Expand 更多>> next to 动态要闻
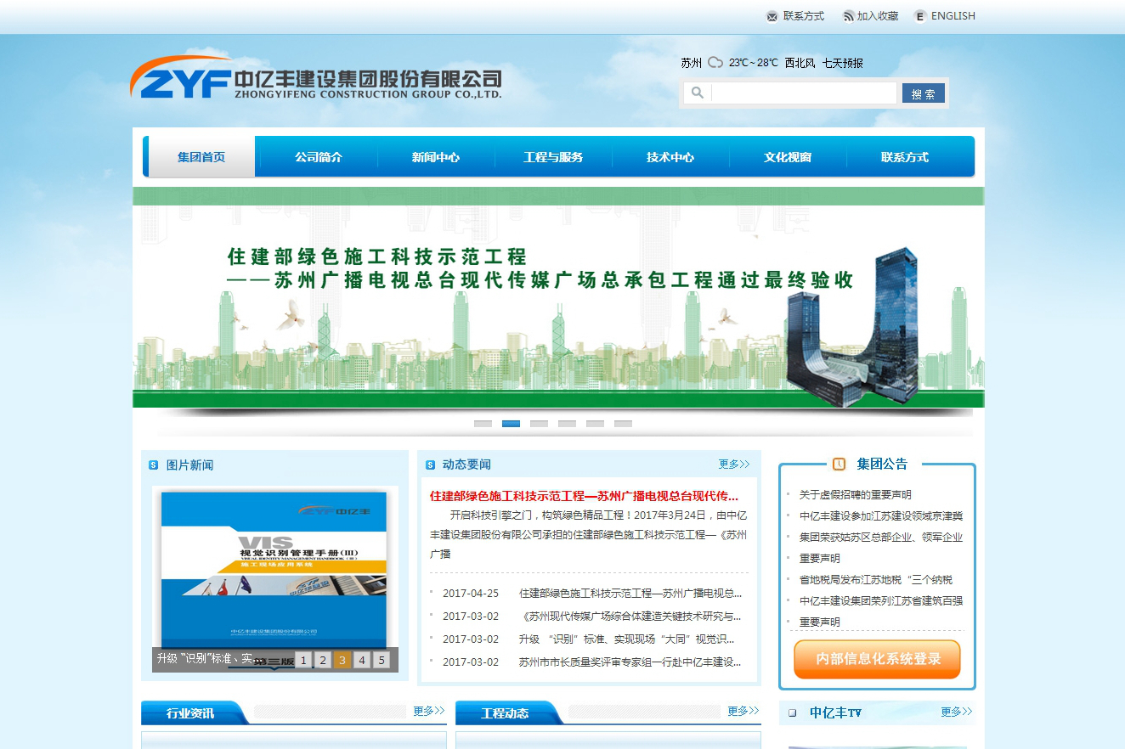 (x=734, y=465)
